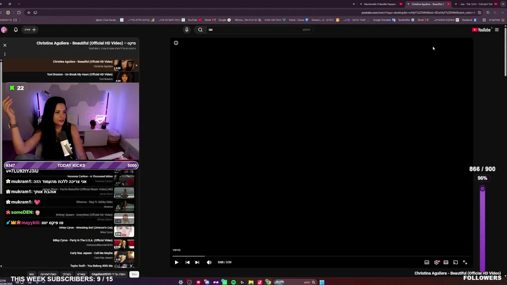
Task: Cast the video with the cast icon
Action: 456,262
